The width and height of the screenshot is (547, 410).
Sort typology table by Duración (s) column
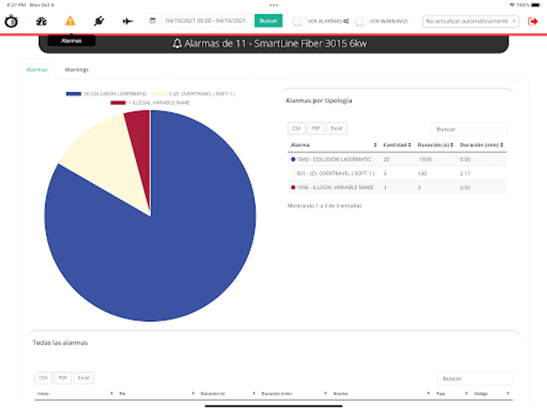point(434,145)
